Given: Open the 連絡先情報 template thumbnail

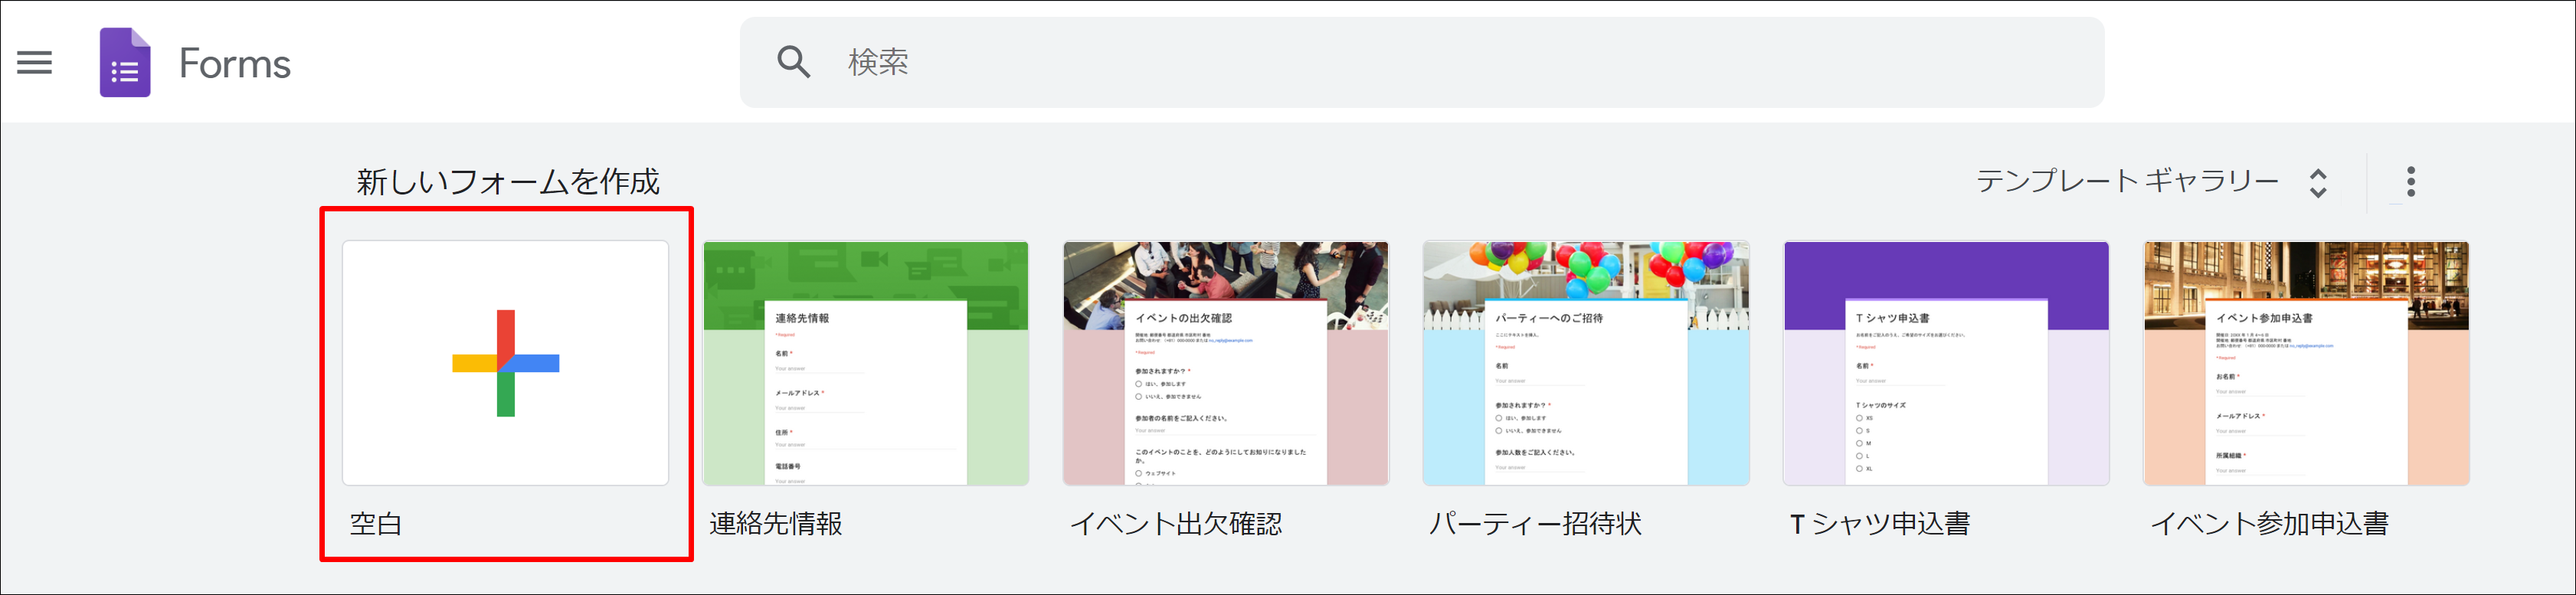Looking at the screenshot, I should pyautogui.click(x=866, y=363).
